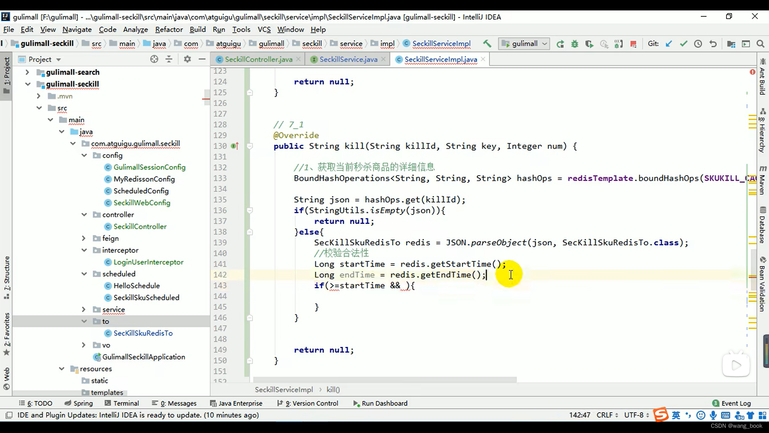Collapse the resources folder
This screenshot has height=433, width=769.
[61, 368]
